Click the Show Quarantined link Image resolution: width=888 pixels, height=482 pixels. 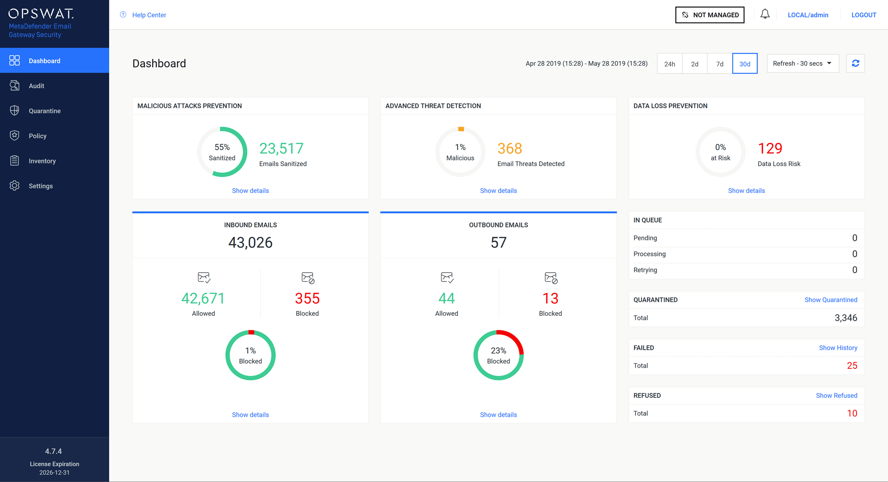pyautogui.click(x=830, y=300)
